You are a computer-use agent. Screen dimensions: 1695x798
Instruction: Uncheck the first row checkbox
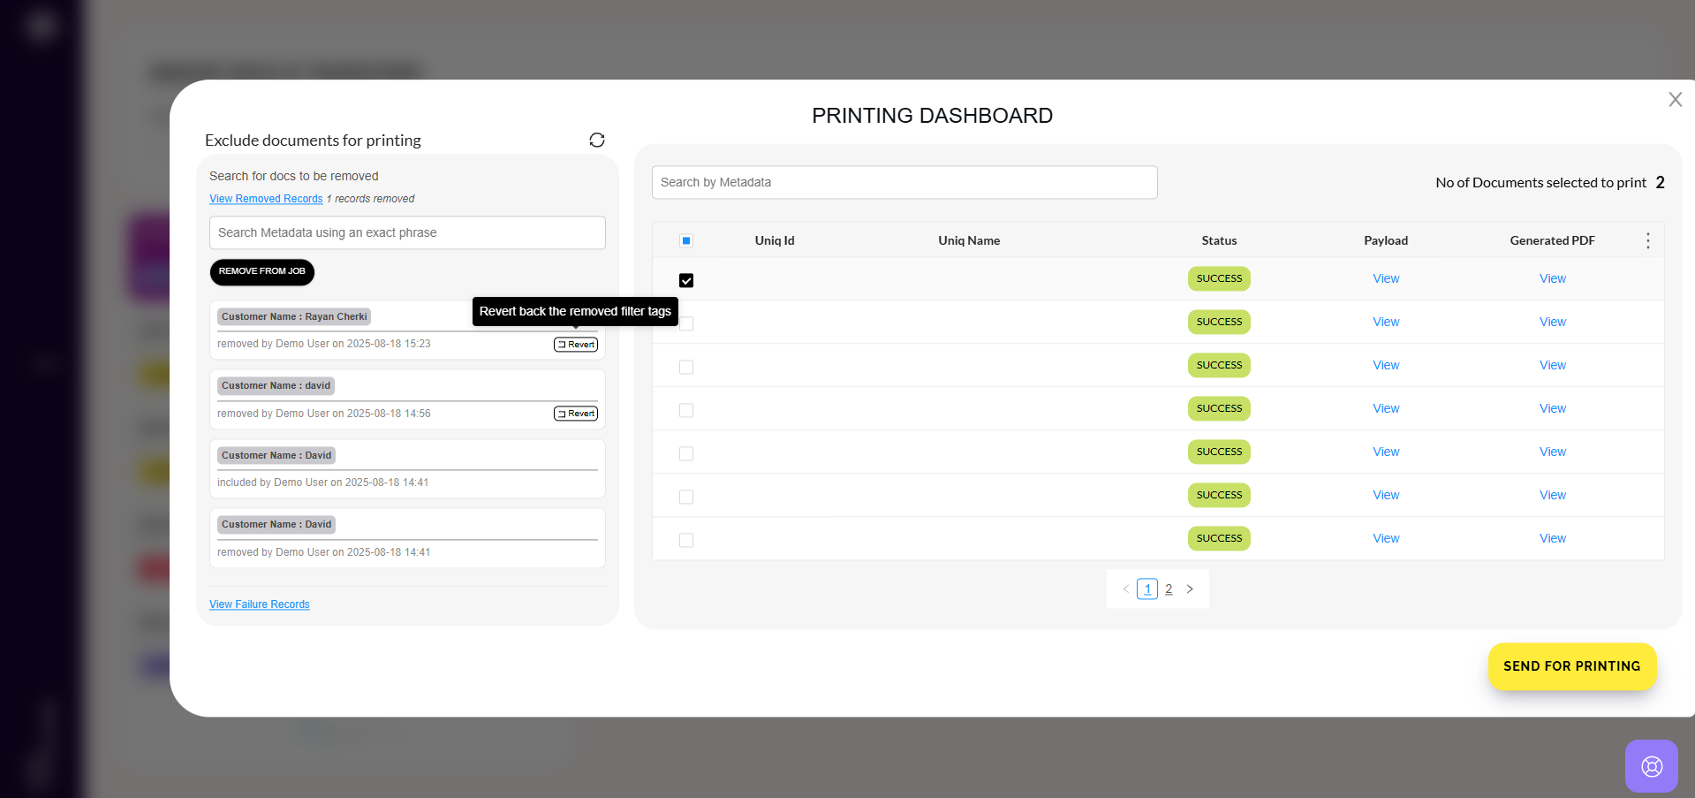686,281
